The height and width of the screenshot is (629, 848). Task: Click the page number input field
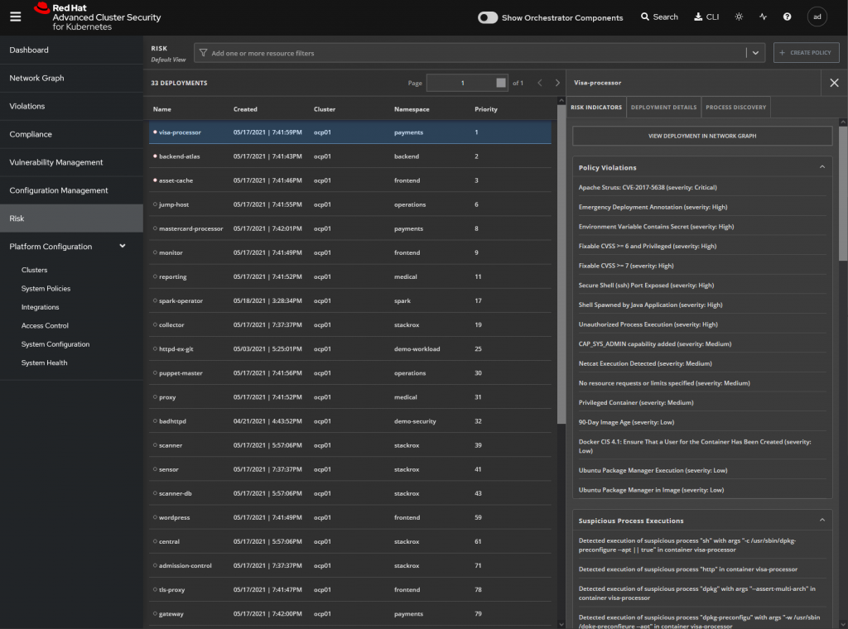point(467,83)
